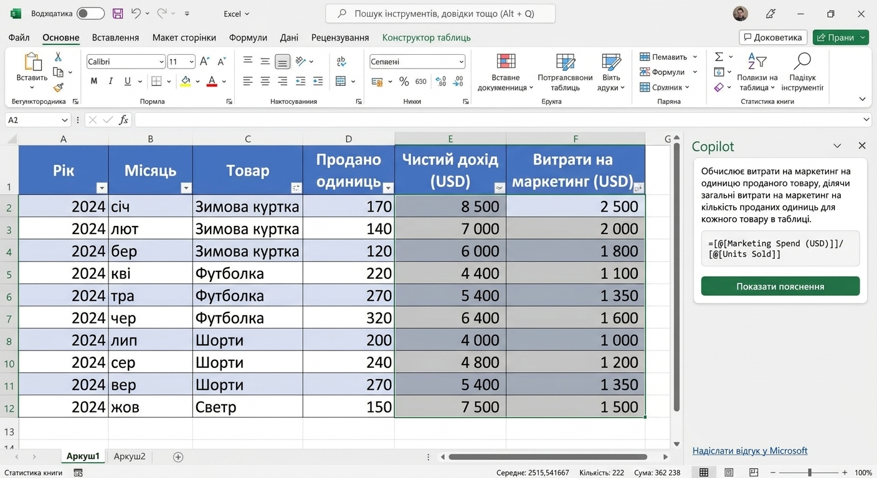Click the Copy icon in the clipboard group
877x478 pixels.
pos(58,72)
